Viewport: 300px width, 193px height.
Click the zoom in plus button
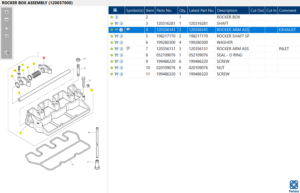(7, 12)
